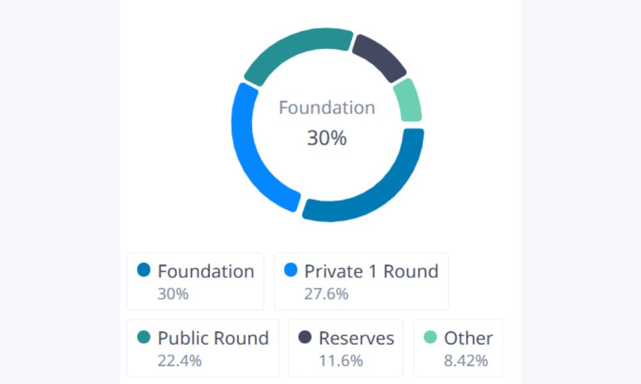The image size is (641, 384).
Task: Select the Private 1 Round legend card
Action: tap(362, 282)
